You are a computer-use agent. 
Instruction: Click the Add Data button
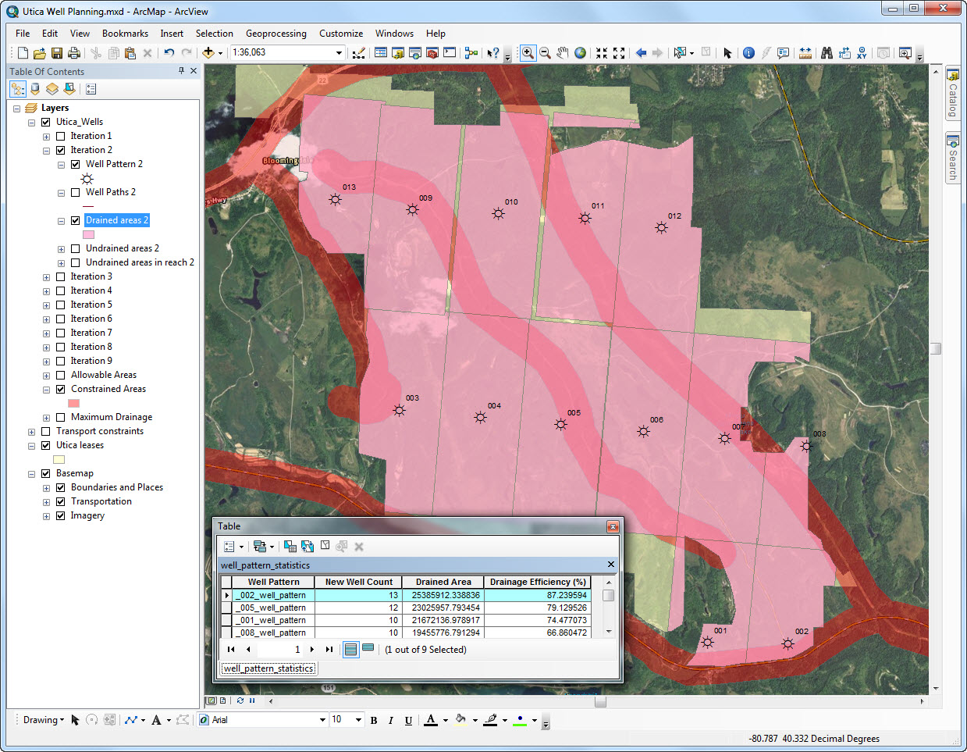pyautogui.click(x=208, y=53)
